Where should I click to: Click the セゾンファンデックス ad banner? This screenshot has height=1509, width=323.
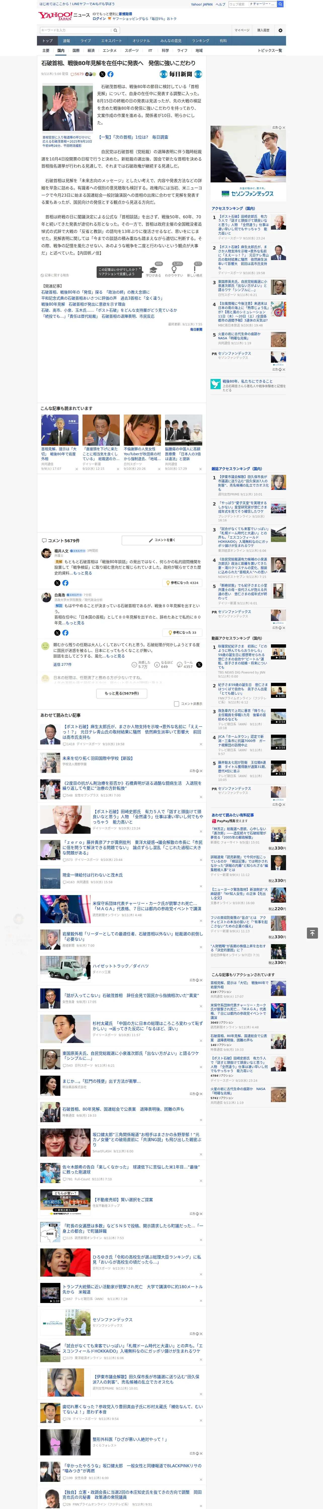[248, 163]
